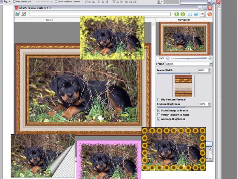Adjust the Frame Width slider
This screenshot has height=179, width=238.
click(184, 73)
